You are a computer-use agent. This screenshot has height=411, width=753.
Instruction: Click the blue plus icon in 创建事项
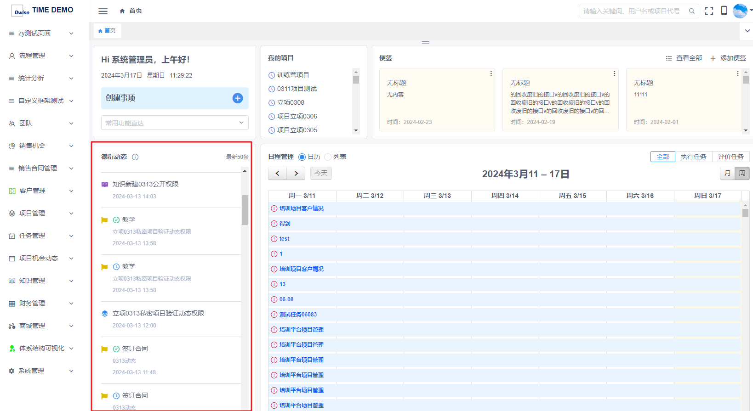(238, 98)
